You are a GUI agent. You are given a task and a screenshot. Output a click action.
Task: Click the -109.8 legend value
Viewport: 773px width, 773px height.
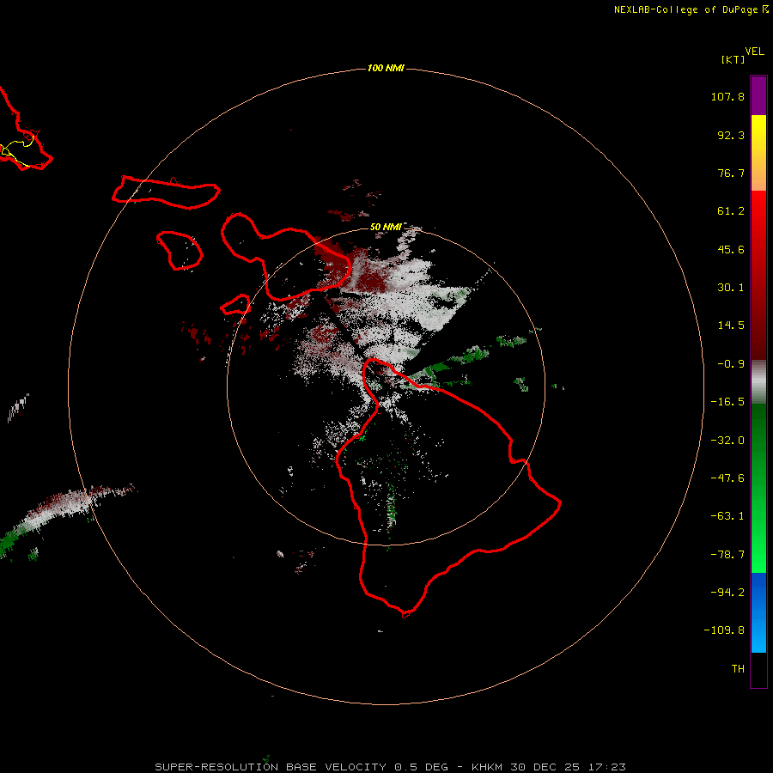(724, 630)
